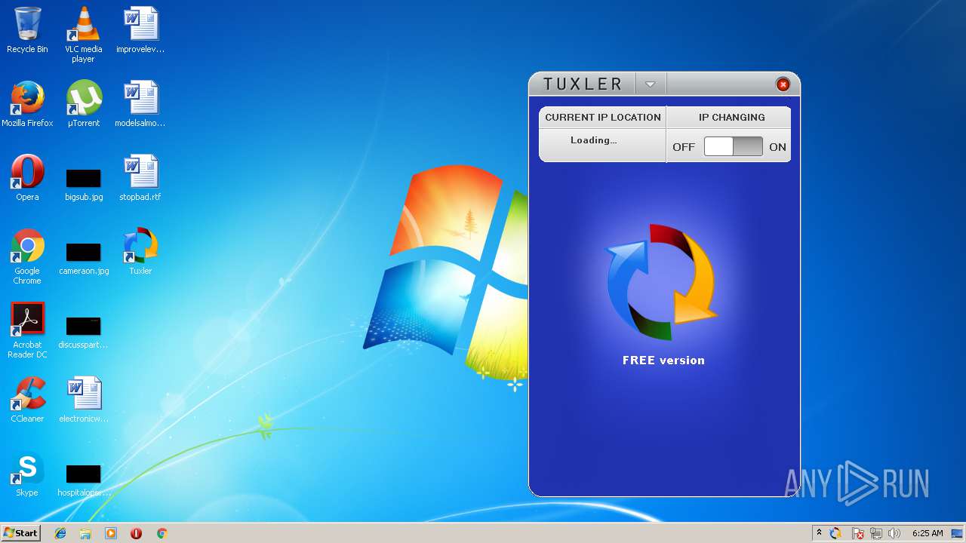Launch Opera from the desktop
The image size is (966, 543).
tap(27, 178)
